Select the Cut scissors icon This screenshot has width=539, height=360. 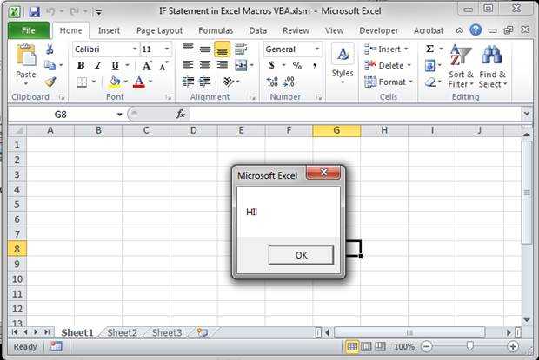[50, 49]
